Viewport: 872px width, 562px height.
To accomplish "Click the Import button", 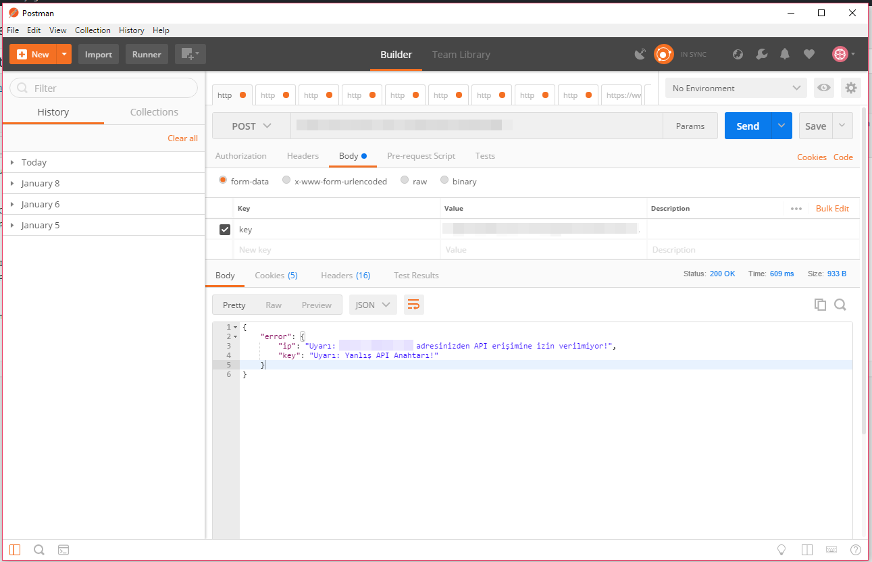I will tap(99, 54).
